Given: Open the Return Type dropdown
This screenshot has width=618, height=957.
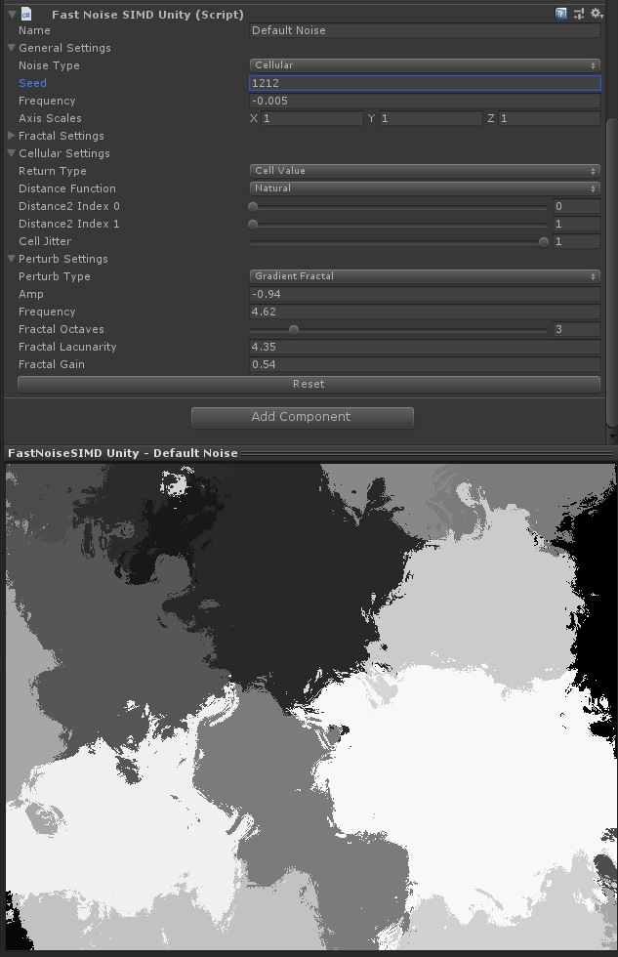Looking at the screenshot, I should 425,171.
